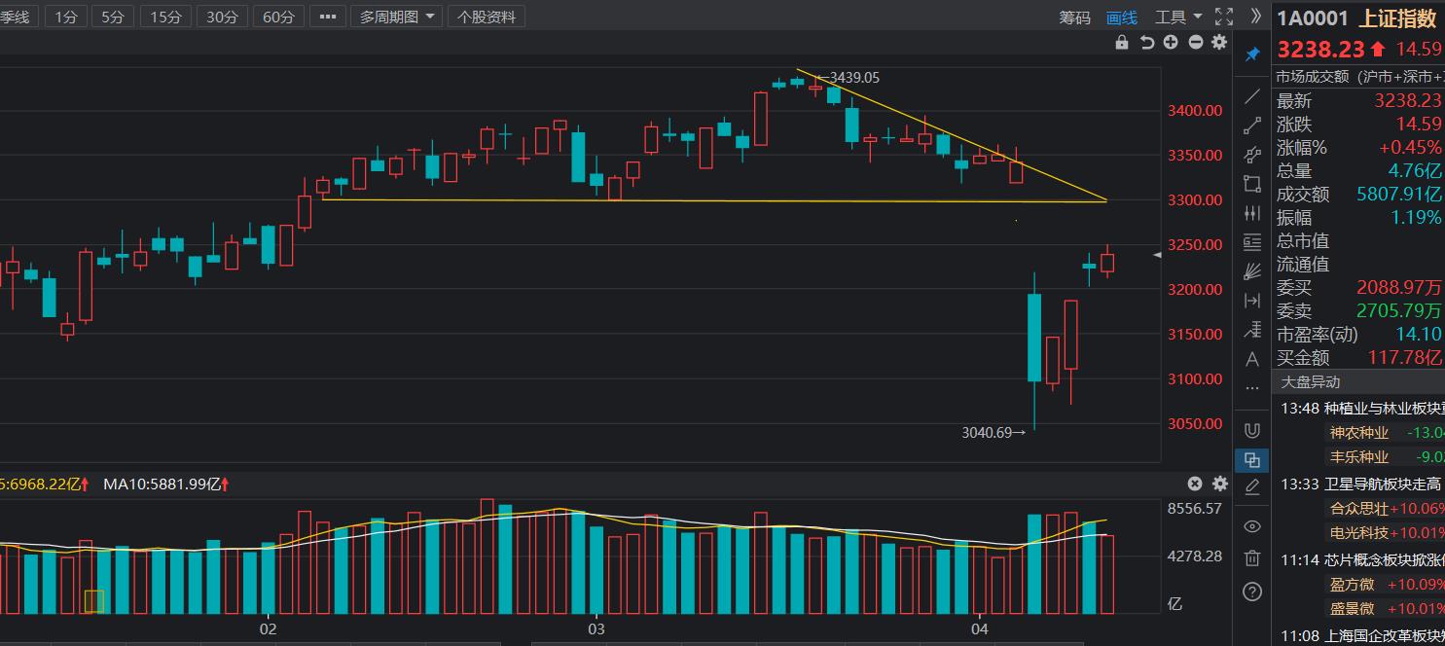This screenshot has height=646, width=1445.
Task: Select the vertical bars measurement tool
Action: tap(1252, 213)
